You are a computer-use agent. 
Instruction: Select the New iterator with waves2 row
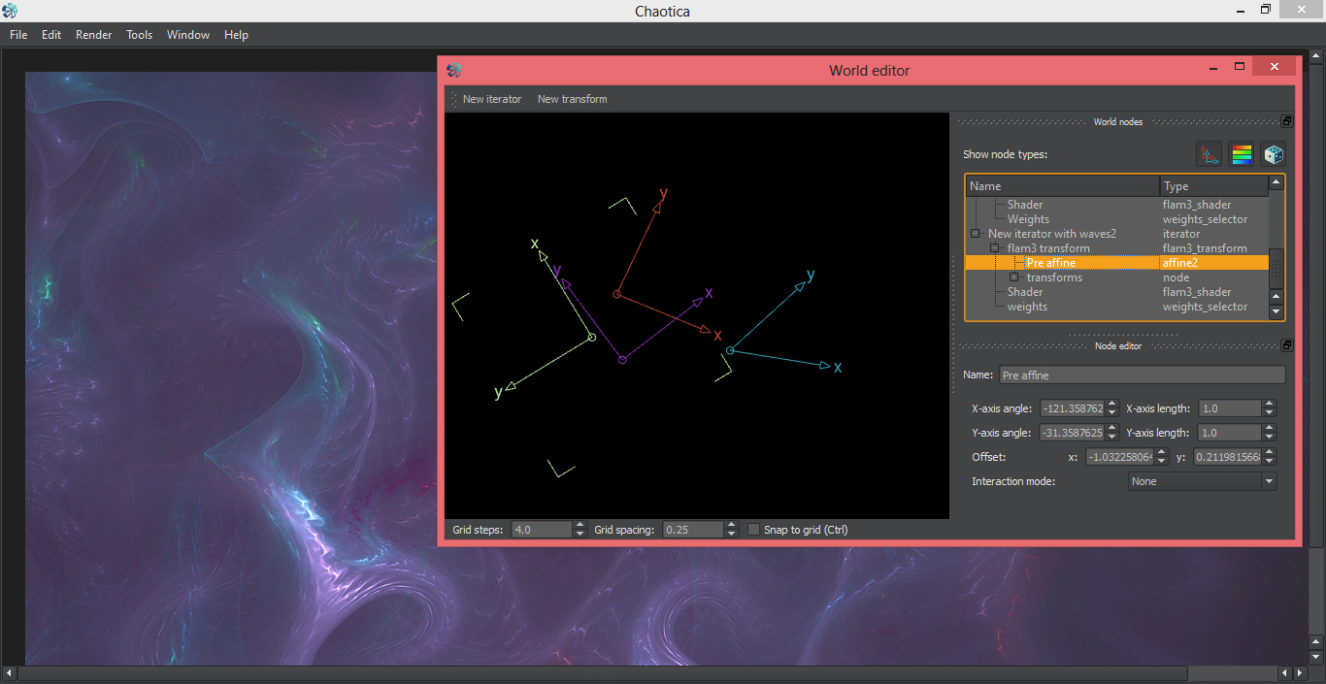click(1117, 234)
